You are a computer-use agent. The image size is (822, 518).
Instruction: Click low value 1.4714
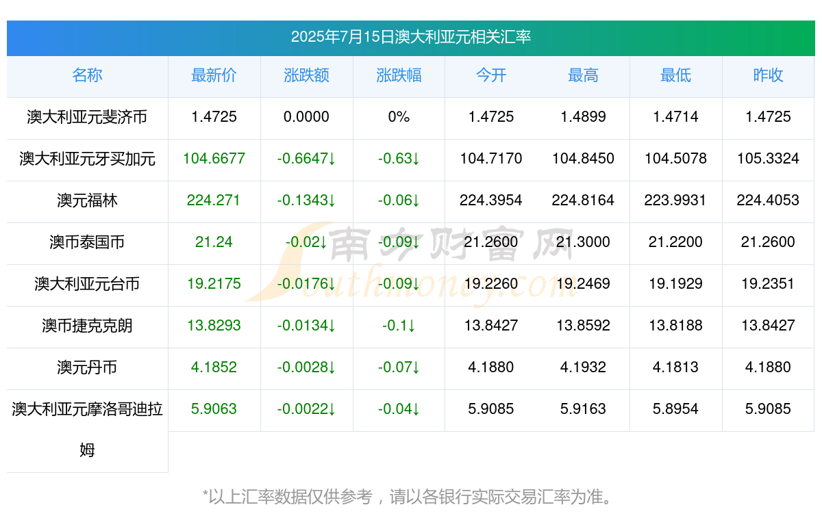click(675, 117)
